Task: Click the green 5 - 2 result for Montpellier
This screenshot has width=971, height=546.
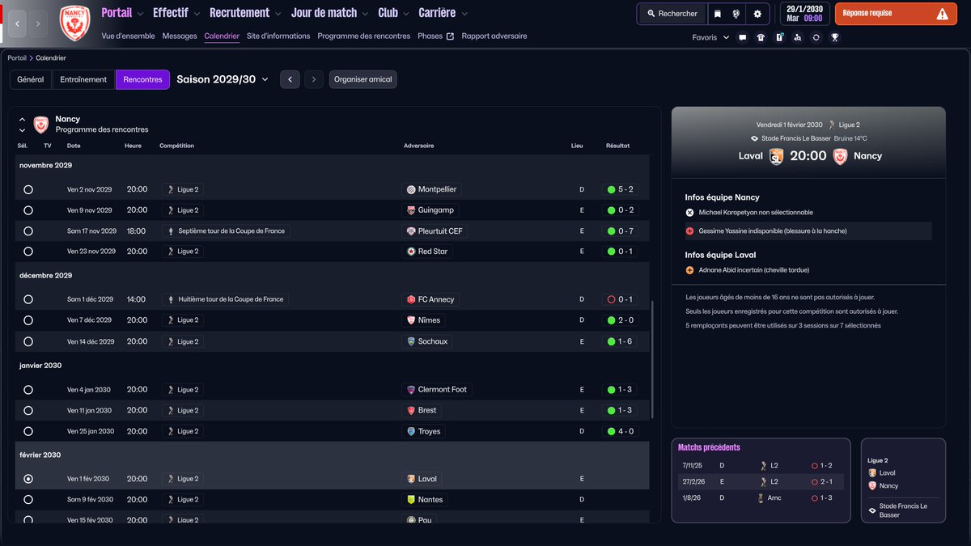Action: pos(621,189)
